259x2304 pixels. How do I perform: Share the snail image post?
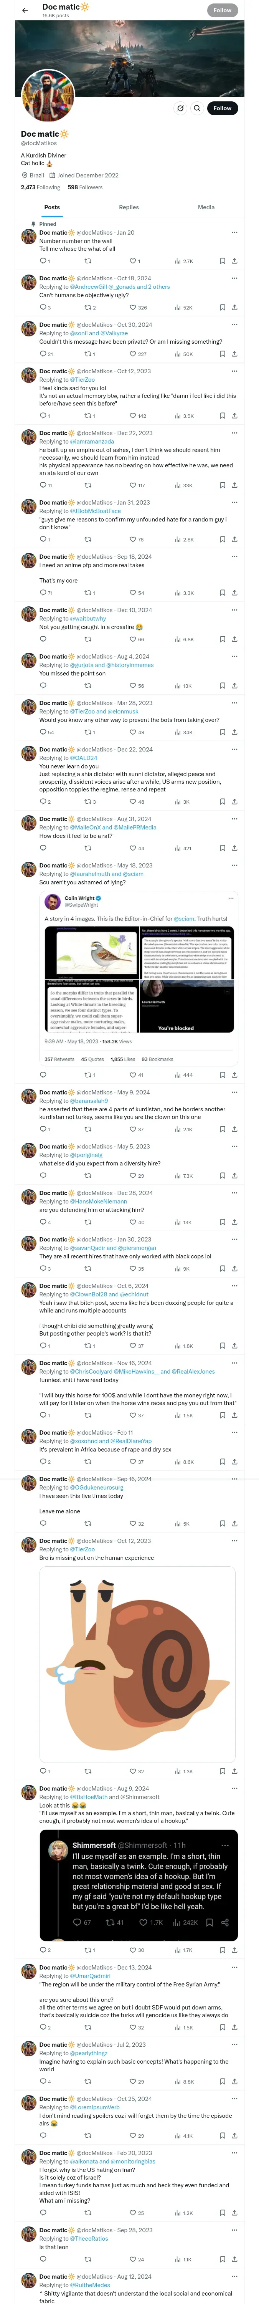(234, 1747)
